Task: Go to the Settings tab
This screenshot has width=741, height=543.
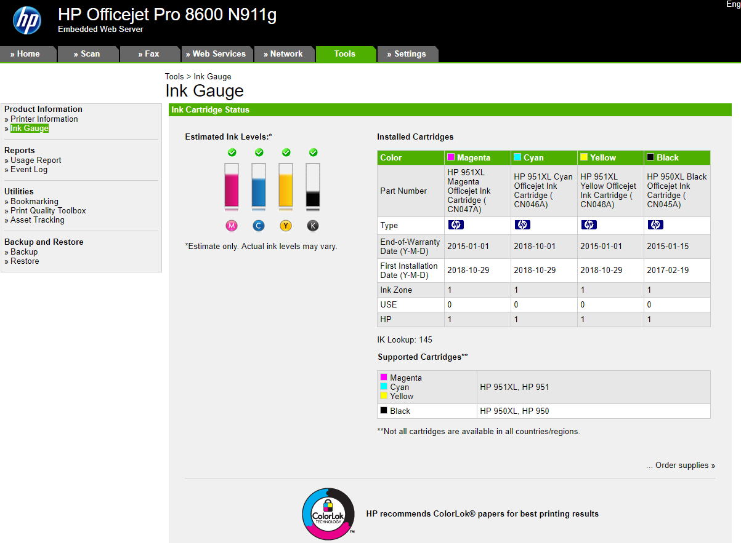Action: (x=407, y=54)
